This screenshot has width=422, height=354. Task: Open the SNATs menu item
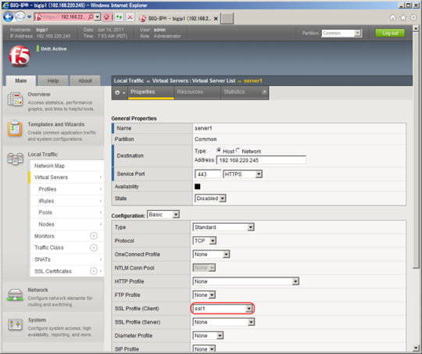pyautogui.click(x=66, y=259)
